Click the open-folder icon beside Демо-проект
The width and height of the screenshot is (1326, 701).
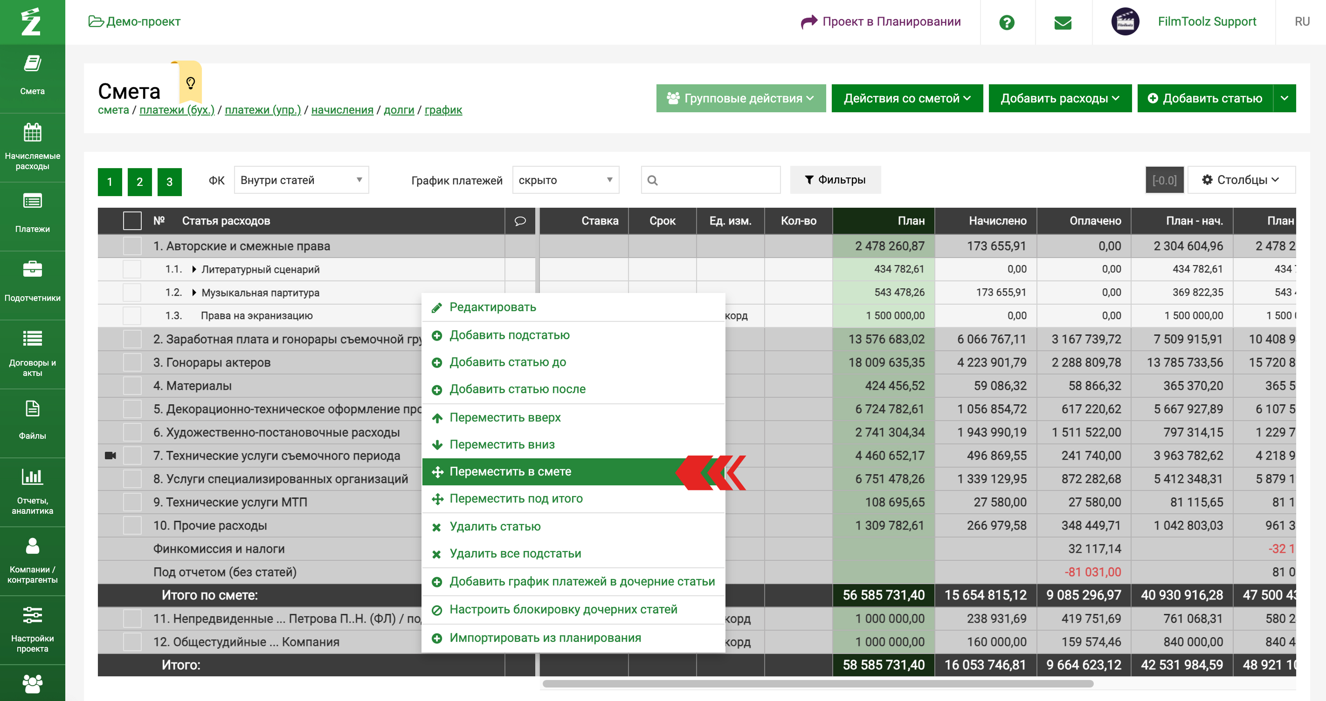(x=96, y=21)
